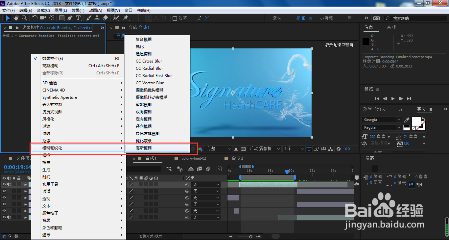Select the Brush tool
Image resolution: width=449 pixels, height=240 pixels.
[x=89, y=18]
